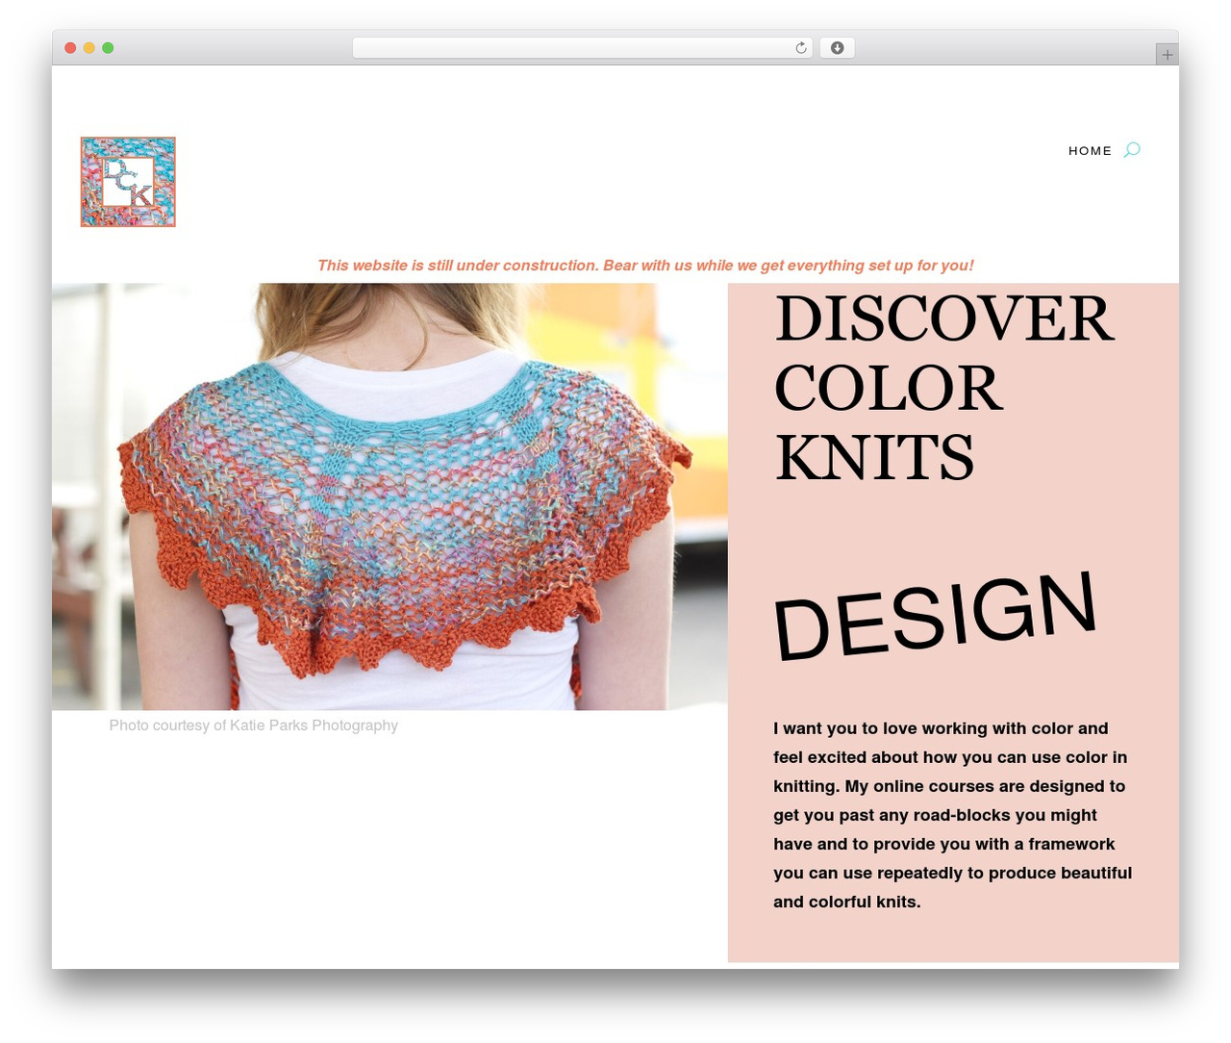
Task: Open the HOME menu item
Action: (1090, 150)
